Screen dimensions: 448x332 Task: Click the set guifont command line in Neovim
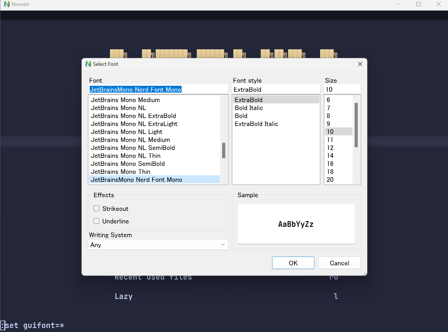(x=32, y=325)
